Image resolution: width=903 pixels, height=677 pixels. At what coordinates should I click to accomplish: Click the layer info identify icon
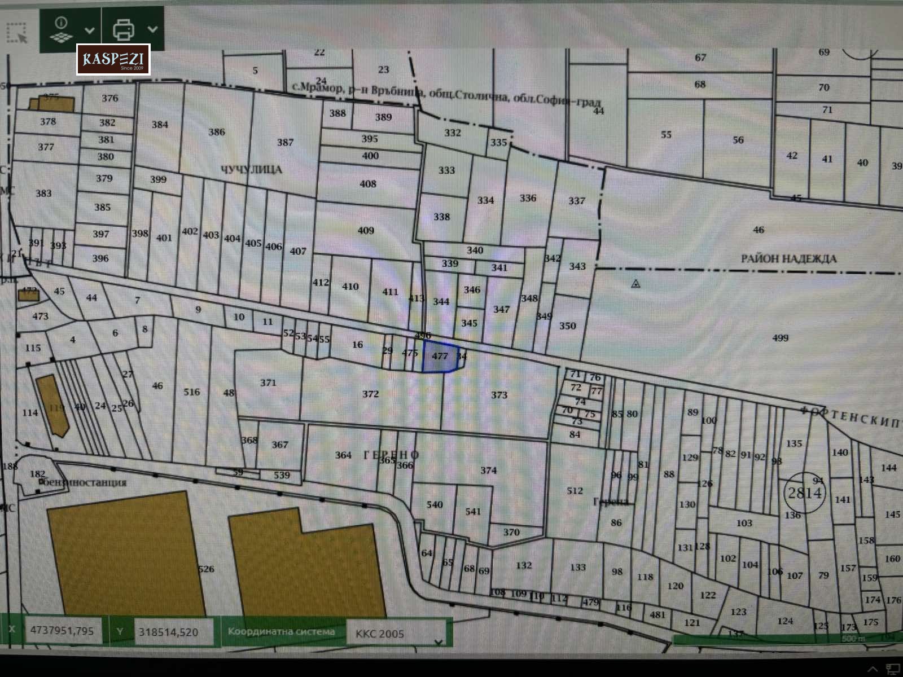61,29
